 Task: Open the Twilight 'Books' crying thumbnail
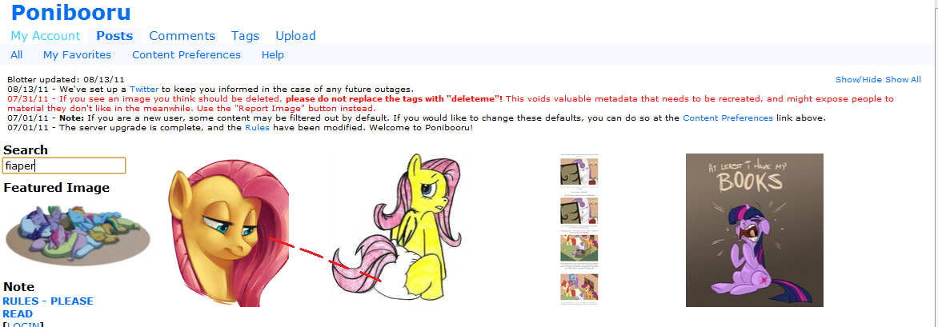755,230
